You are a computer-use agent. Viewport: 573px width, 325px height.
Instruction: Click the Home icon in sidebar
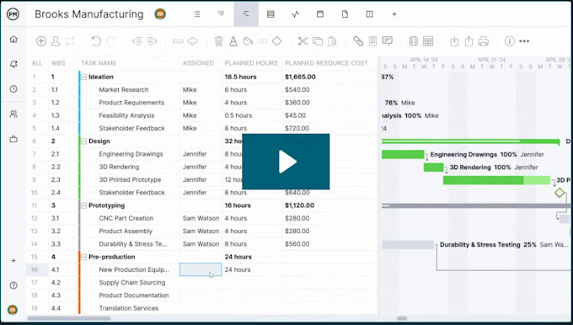click(13, 39)
